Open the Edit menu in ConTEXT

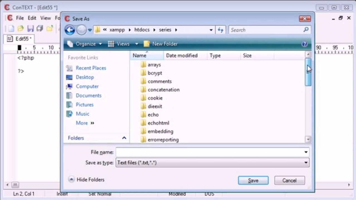(32, 18)
